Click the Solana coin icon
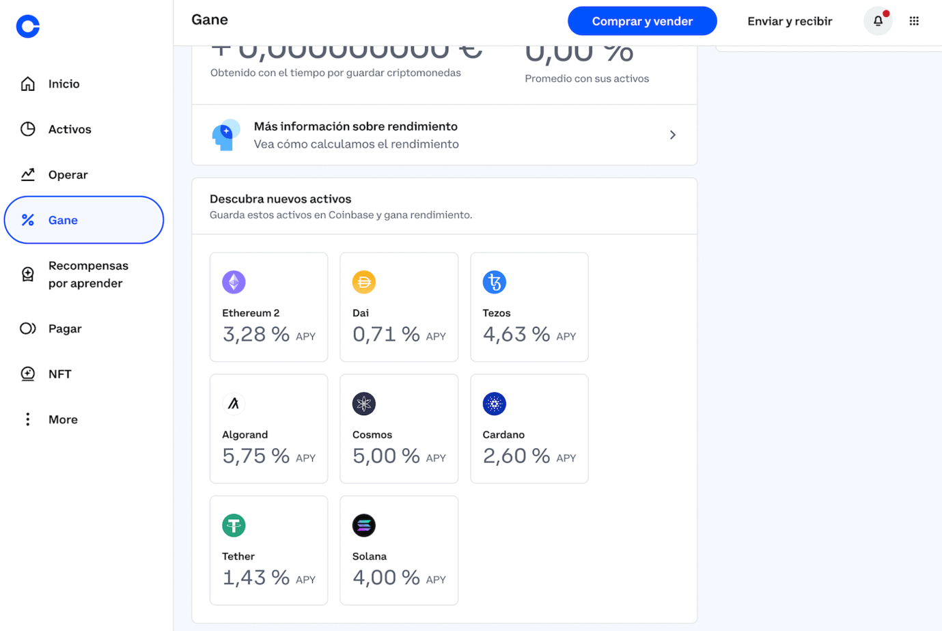942x631 pixels. click(364, 525)
